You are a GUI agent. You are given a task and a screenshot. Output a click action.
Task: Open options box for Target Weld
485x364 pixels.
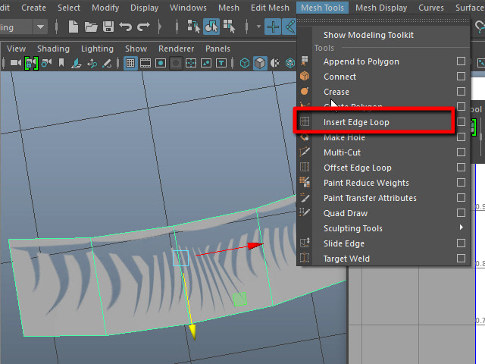click(x=461, y=259)
